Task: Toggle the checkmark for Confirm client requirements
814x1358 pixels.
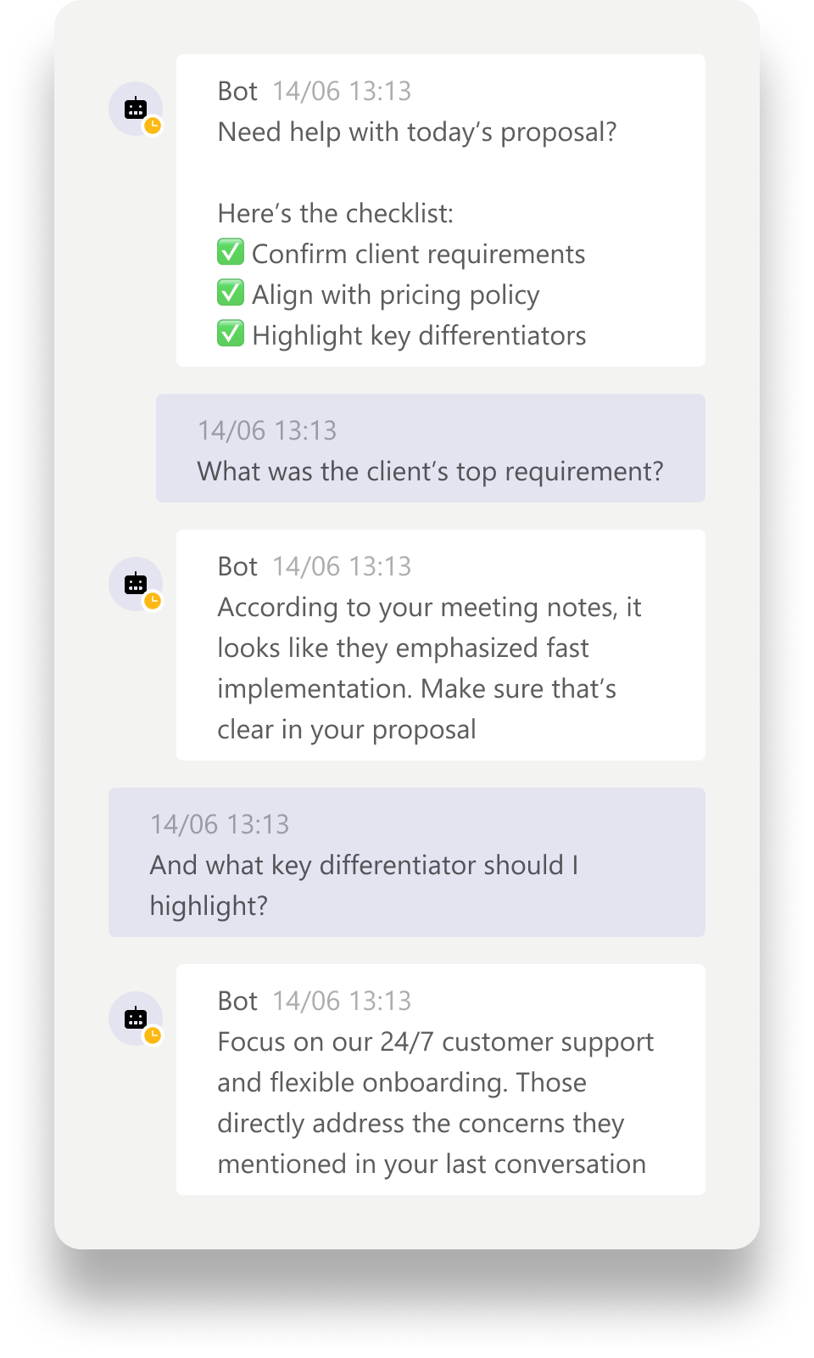Action: pyautogui.click(x=231, y=252)
